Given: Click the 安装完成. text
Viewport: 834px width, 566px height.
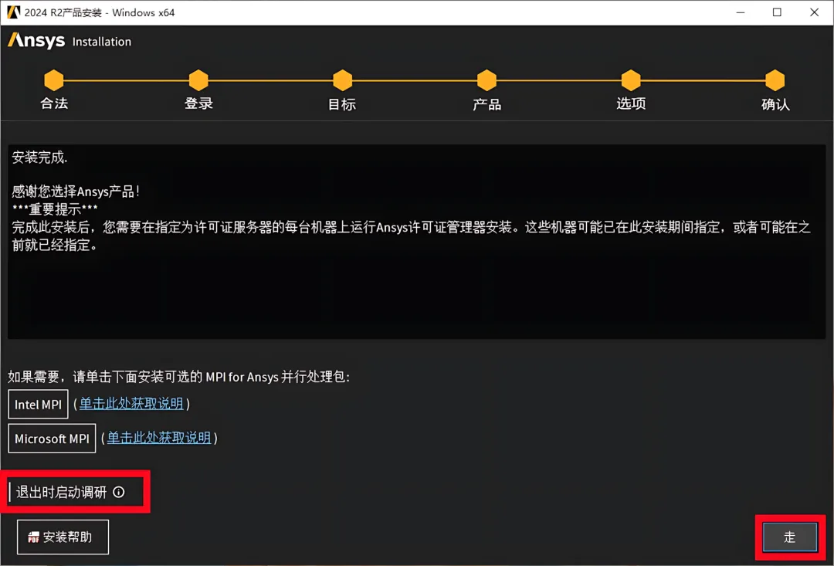Looking at the screenshot, I should [40, 158].
